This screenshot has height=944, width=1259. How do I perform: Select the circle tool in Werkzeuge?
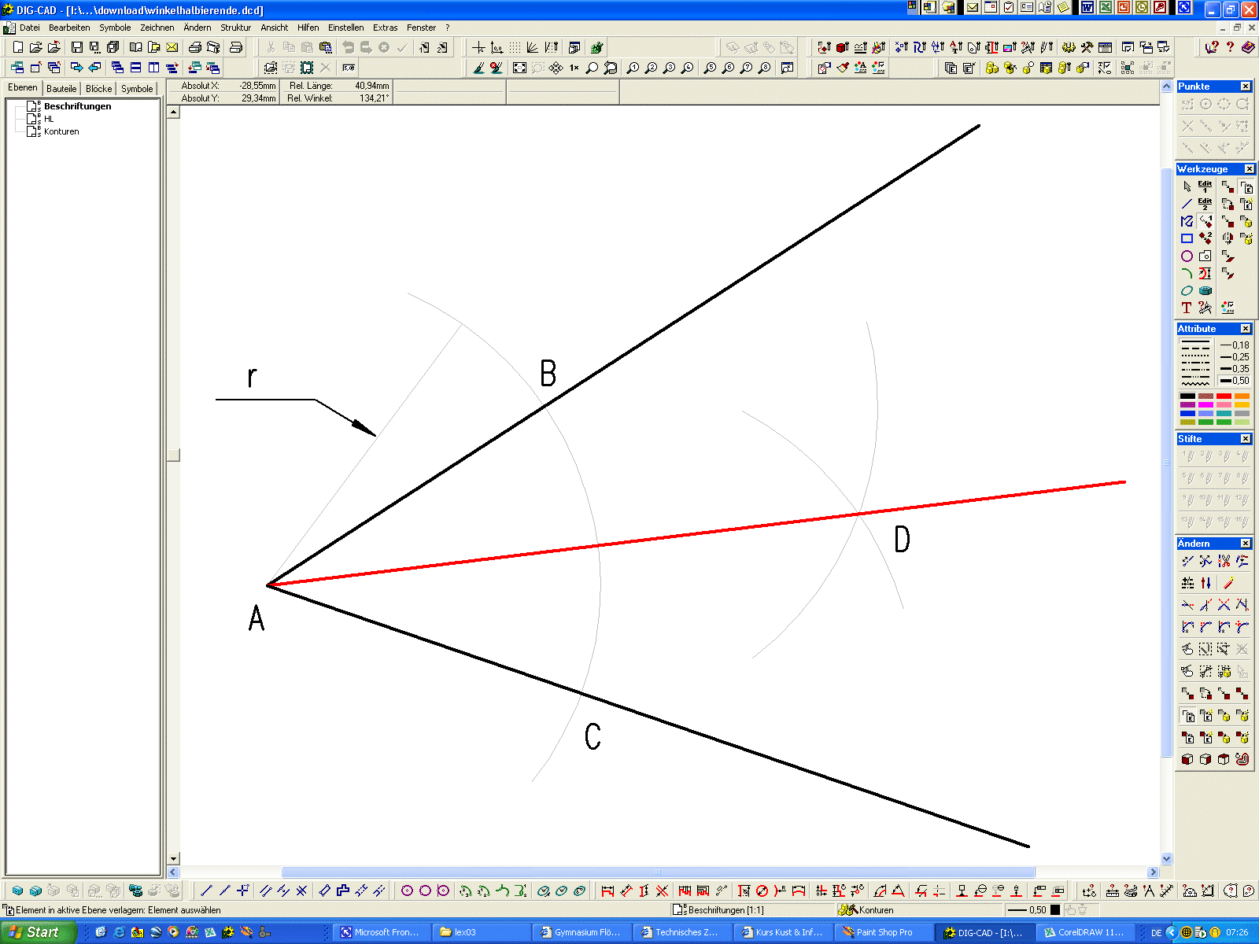click(1187, 256)
